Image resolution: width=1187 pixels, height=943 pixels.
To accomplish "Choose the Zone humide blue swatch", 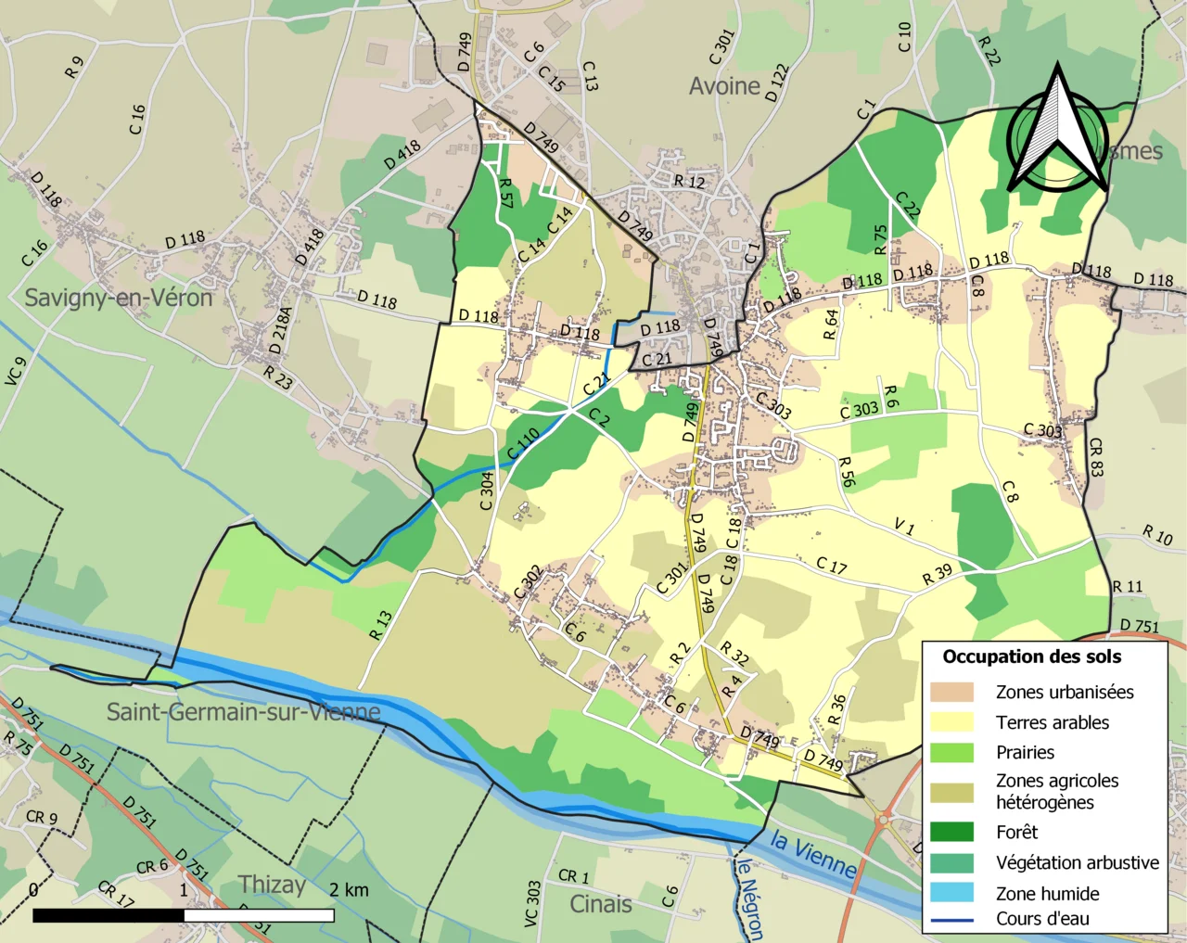I will point(951,893).
